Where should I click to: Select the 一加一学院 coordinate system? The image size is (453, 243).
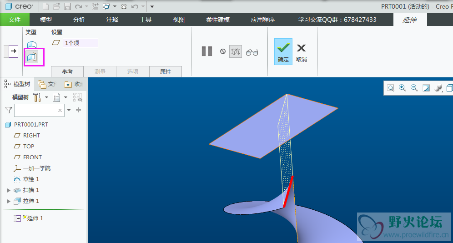coord(37,168)
